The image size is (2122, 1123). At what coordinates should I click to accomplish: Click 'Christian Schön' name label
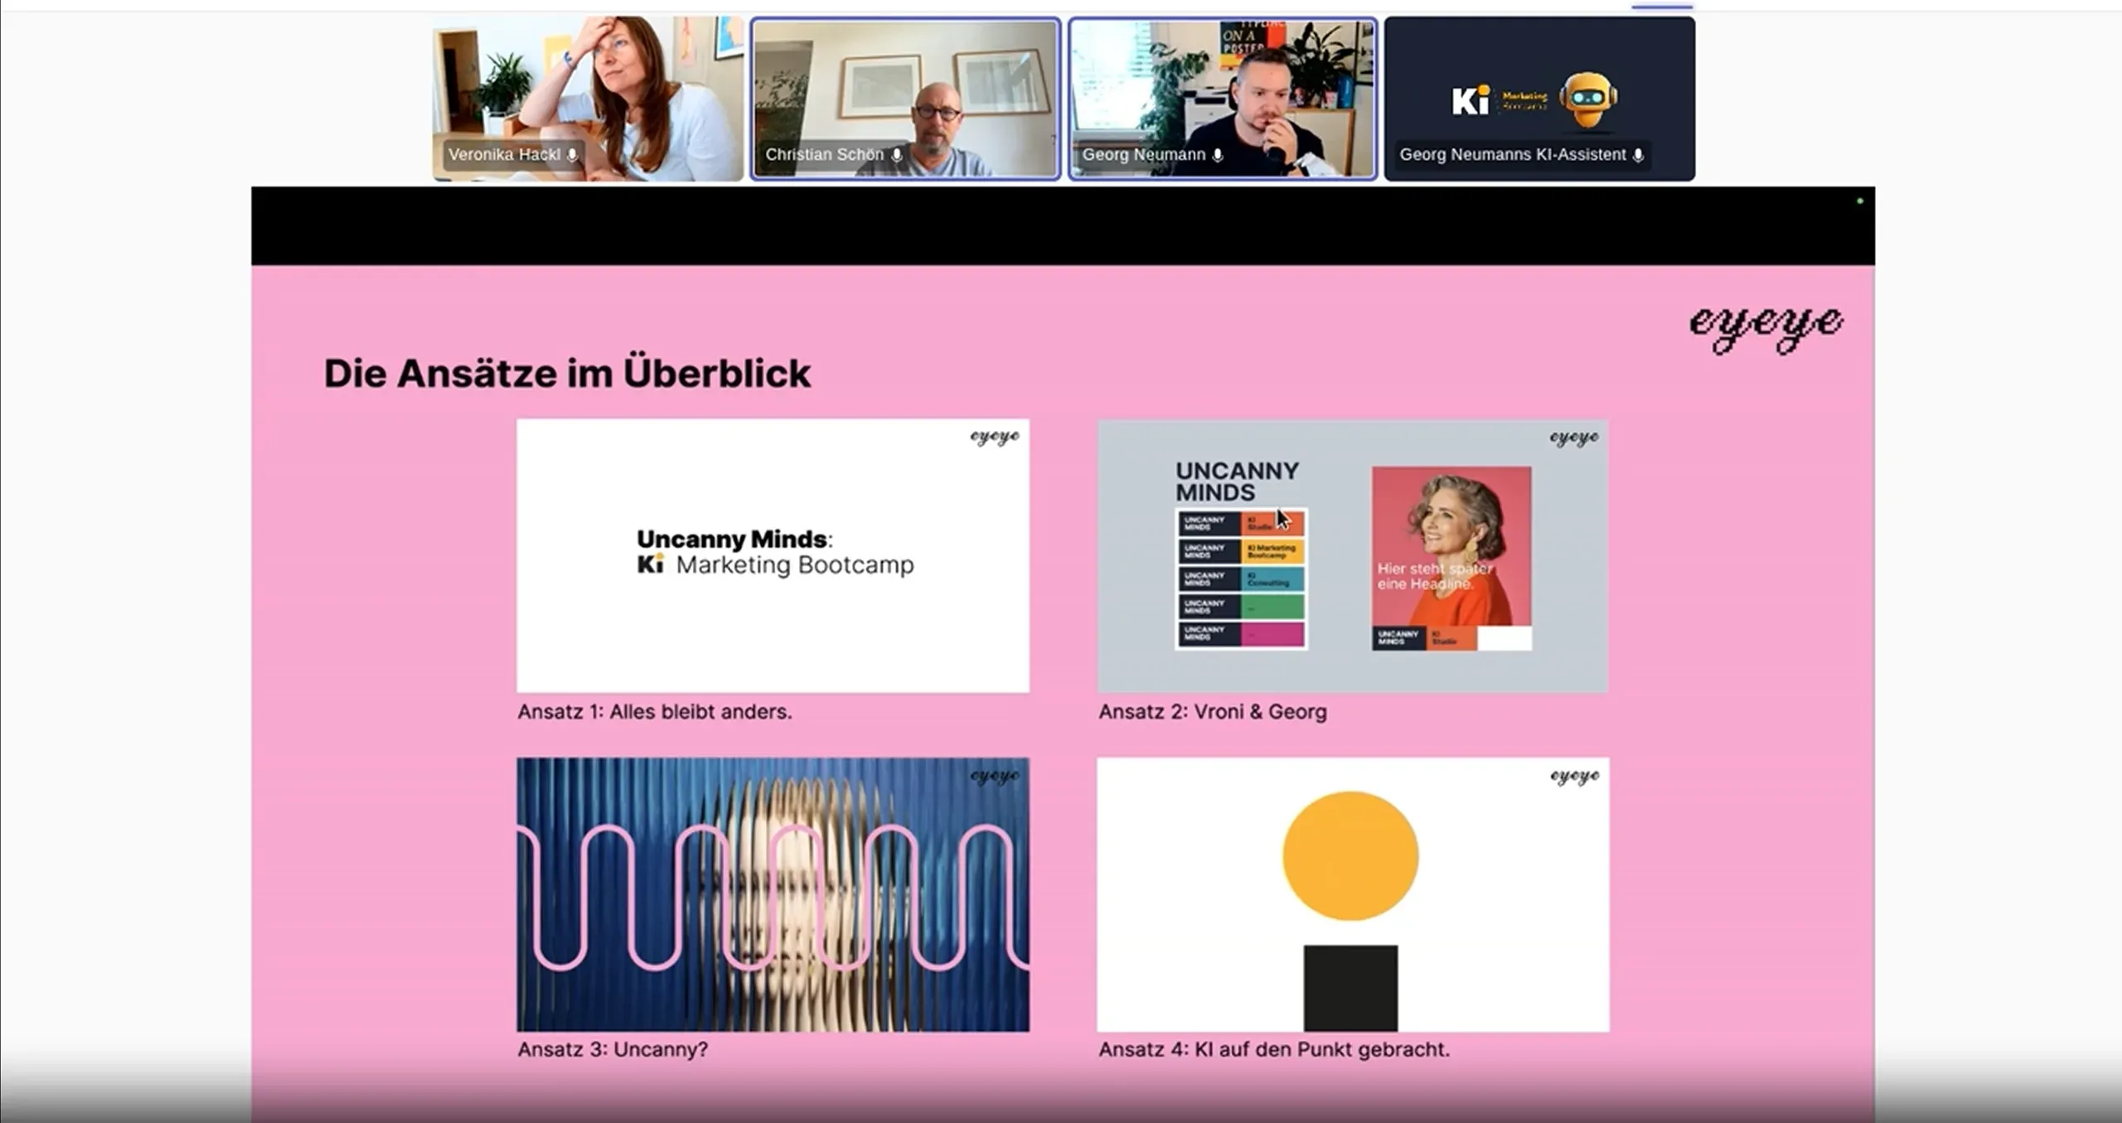825,155
